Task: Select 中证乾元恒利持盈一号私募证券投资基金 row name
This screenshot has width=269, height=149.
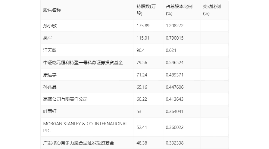Action: coord(83,62)
